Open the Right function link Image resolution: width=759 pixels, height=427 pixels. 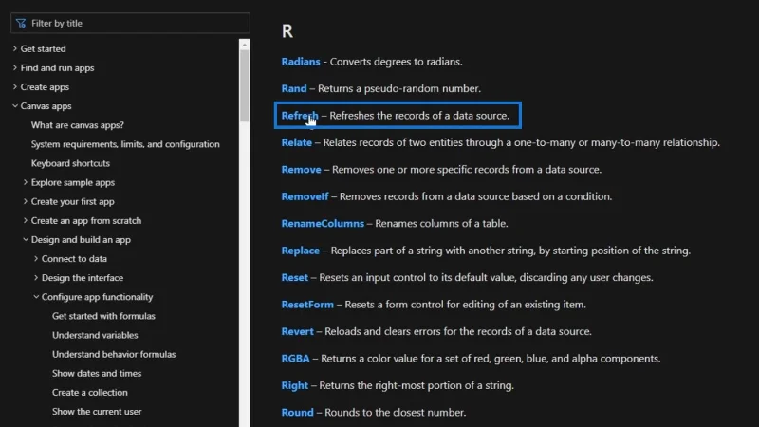[x=295, y=385]
